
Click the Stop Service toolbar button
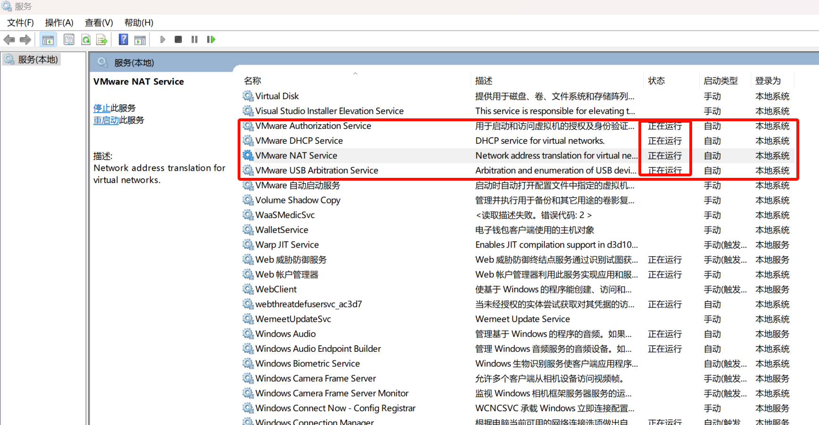tap(178, 40)
